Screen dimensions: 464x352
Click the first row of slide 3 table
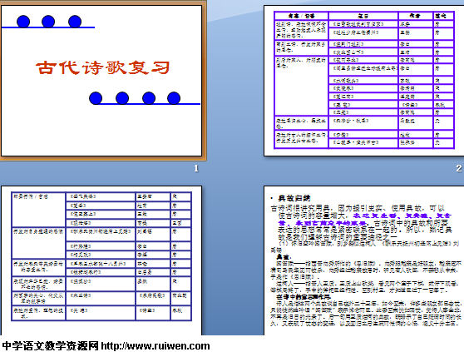pyautogui.click(x=101, y=196)
